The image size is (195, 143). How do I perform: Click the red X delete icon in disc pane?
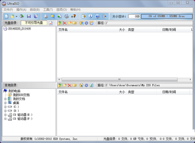tap(64, 23)
